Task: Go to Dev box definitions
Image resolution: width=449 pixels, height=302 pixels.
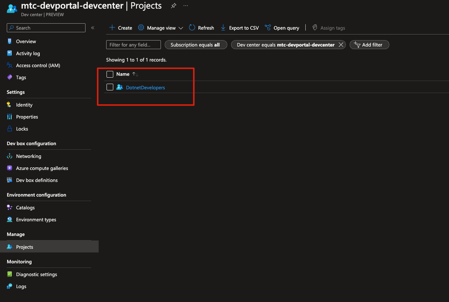Action: pyautogui.click(x=37, y=180)
